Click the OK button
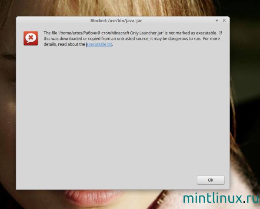This screenshot has height=209, width=260. [x=210, y=180]
